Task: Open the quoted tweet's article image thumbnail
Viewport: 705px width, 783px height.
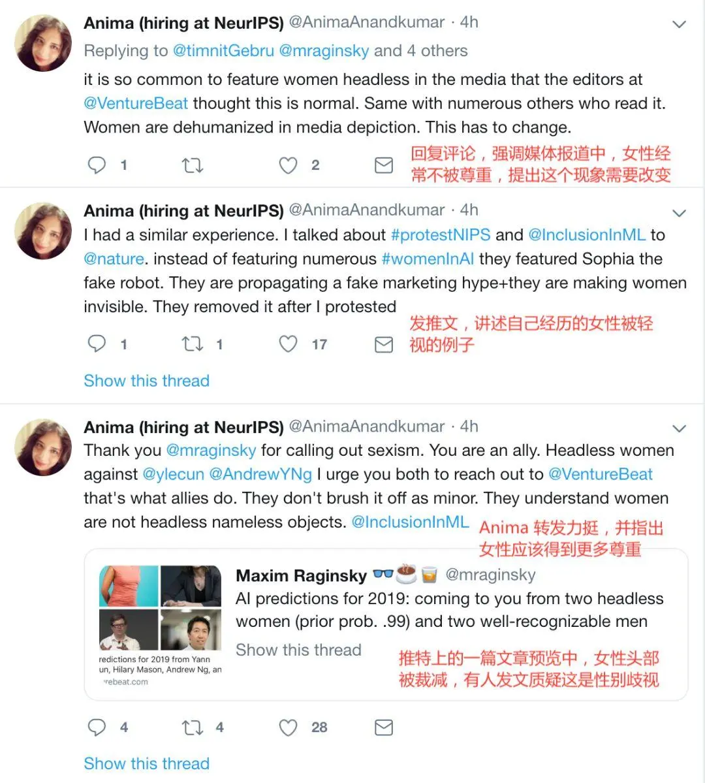Action: (x=161, y=608)
